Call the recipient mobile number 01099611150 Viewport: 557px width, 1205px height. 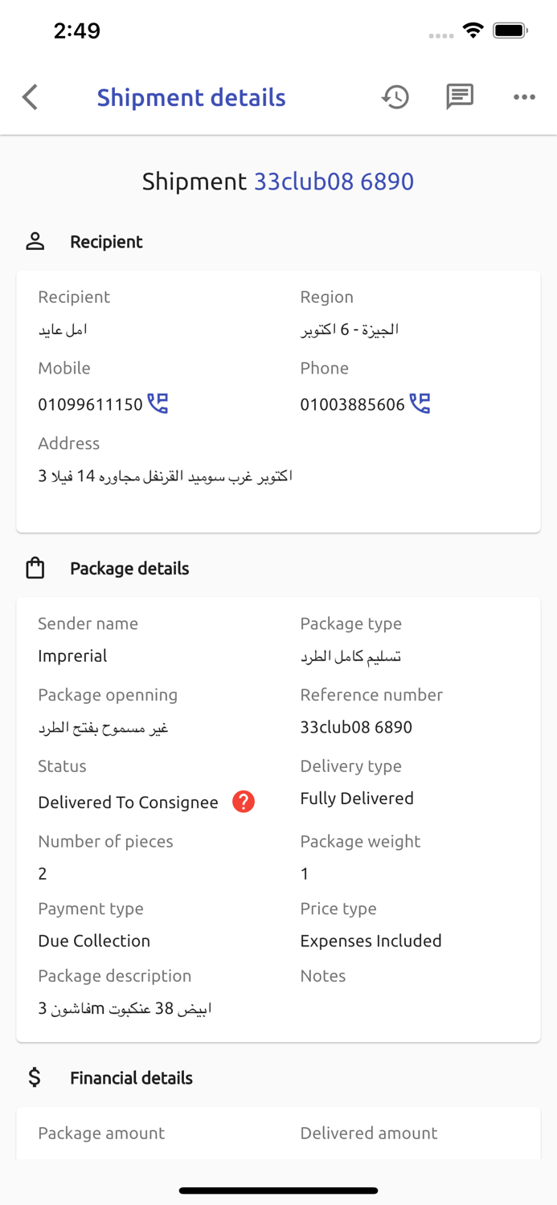click(158, 402)
